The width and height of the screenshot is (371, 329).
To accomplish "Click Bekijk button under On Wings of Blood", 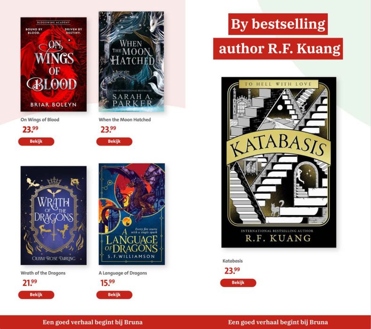I will [36, 141].
